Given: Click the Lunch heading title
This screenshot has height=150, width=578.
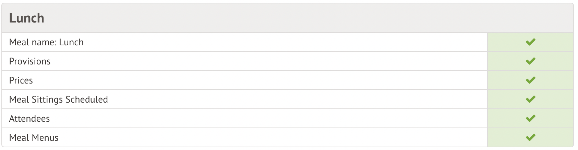Looking at the screenshot, I should click(26, 18).
